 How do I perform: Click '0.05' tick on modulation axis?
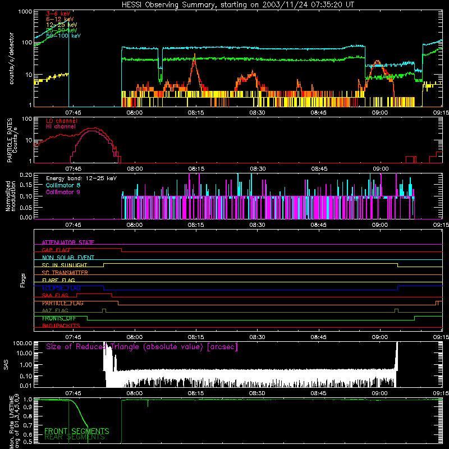[x=26, y=207]
